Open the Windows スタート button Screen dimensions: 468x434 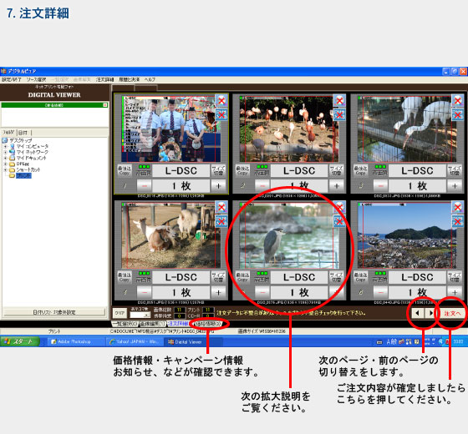coord(20,341)
